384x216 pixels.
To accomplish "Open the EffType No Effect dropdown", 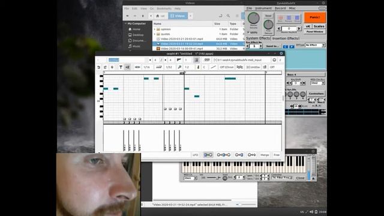I will click(315, 45).
